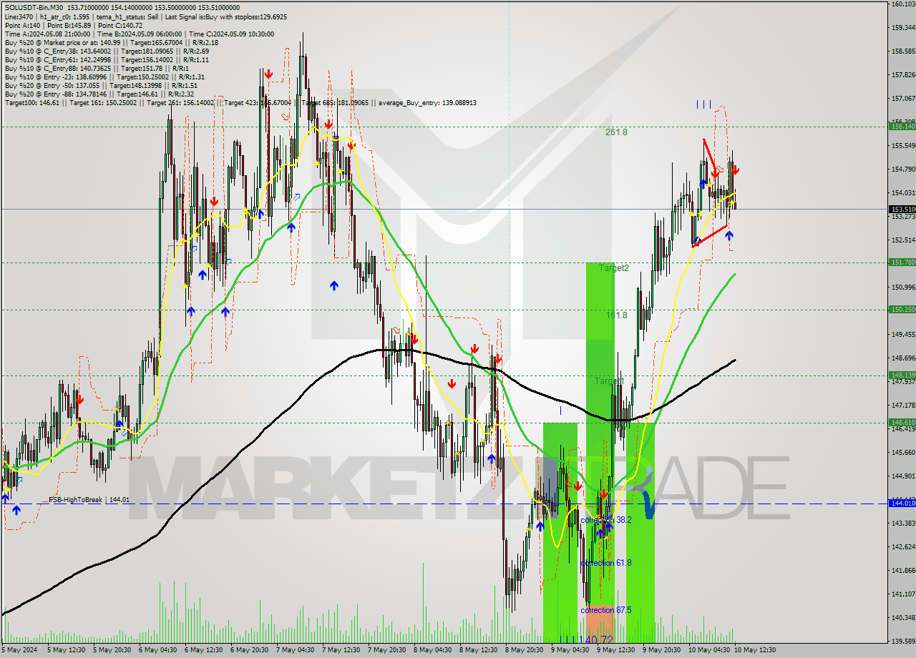The width and height of the screenshot is (916, 658).
Task: Click the 152.514 price axis value
Action: [x=904, y=240]
